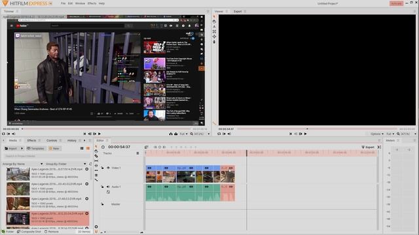
Task: Switch to the Export tab beside Viewer
Action: click(x=238, y=12)
